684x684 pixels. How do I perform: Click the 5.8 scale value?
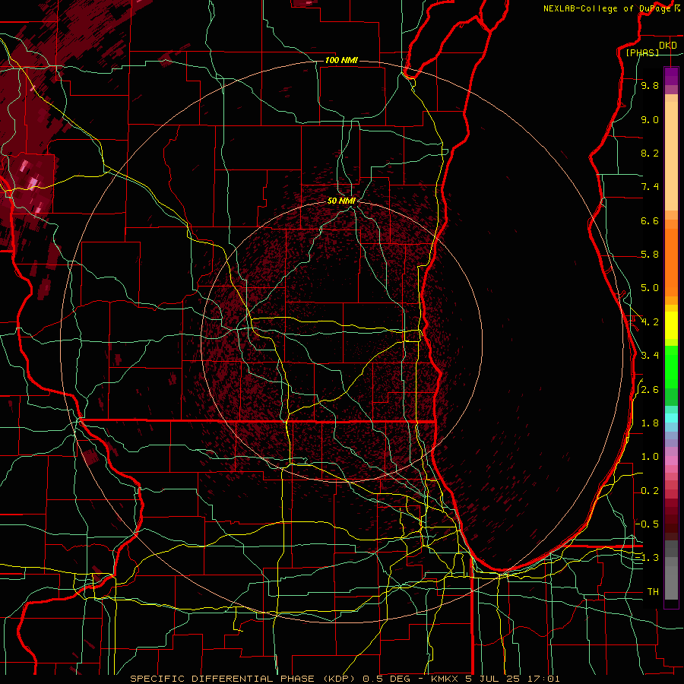coord(650,255)
